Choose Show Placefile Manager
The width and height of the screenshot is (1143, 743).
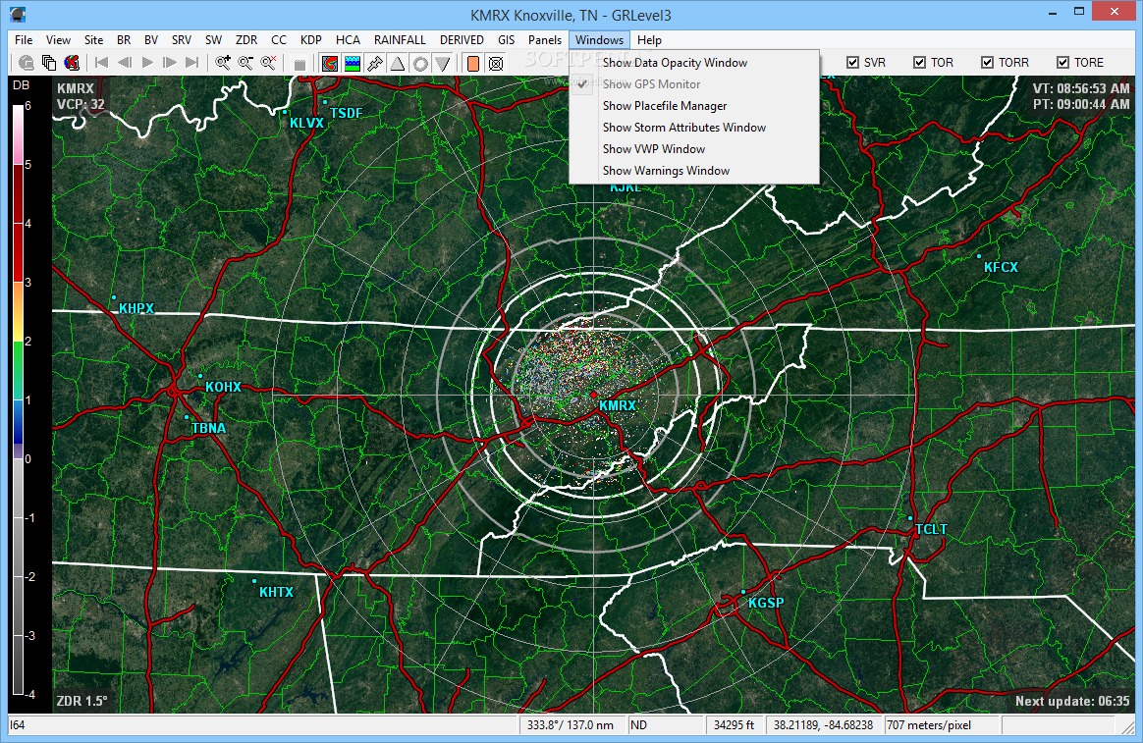tap(694, 106)
